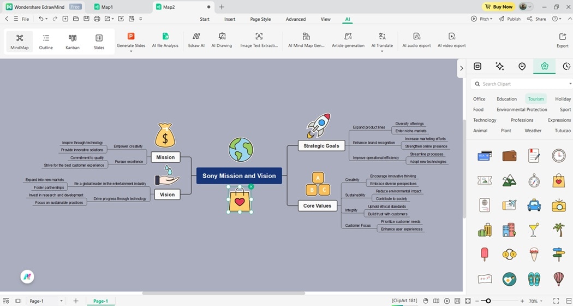Image resolution: width=573 pixels, height=306 pixels.
Task: Select the Technology clipart category
Action: point(485,120)
